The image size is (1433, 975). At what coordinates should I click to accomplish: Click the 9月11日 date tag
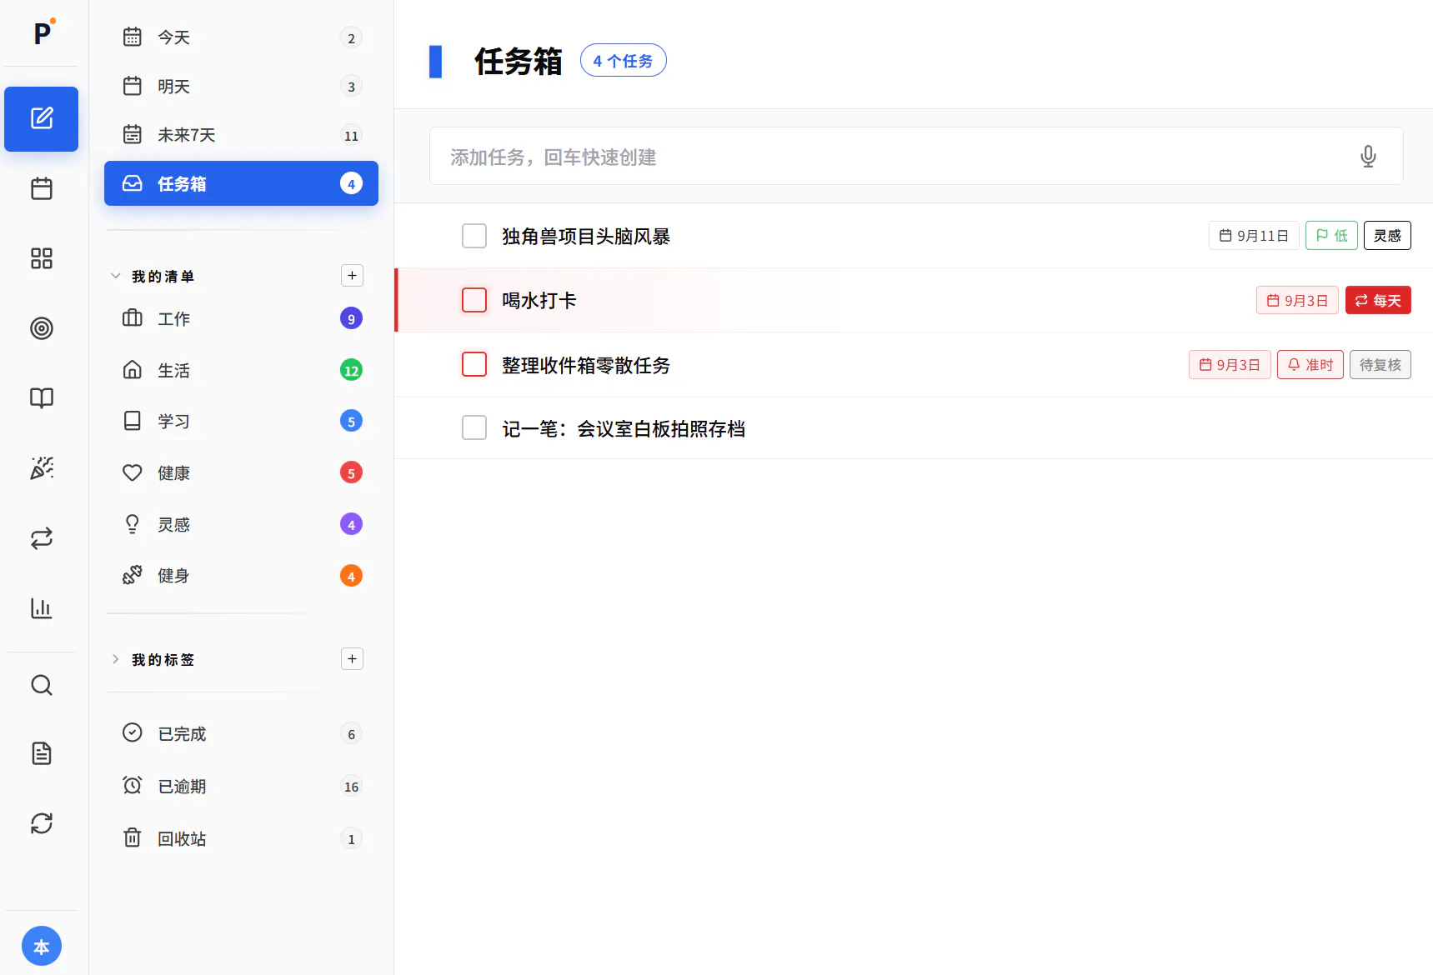[x=1254, y=236]
